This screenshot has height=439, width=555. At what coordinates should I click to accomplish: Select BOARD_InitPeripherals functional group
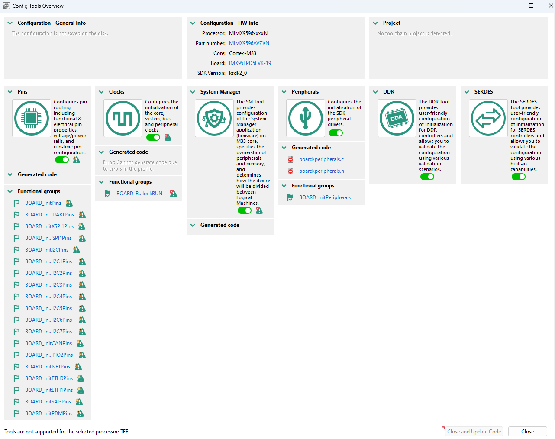point(325,197)
